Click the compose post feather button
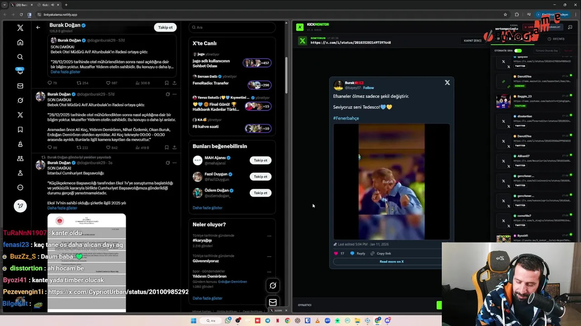The width and height of the screenshot is (581, 326). pyautogui.click(x=20, y=206)
